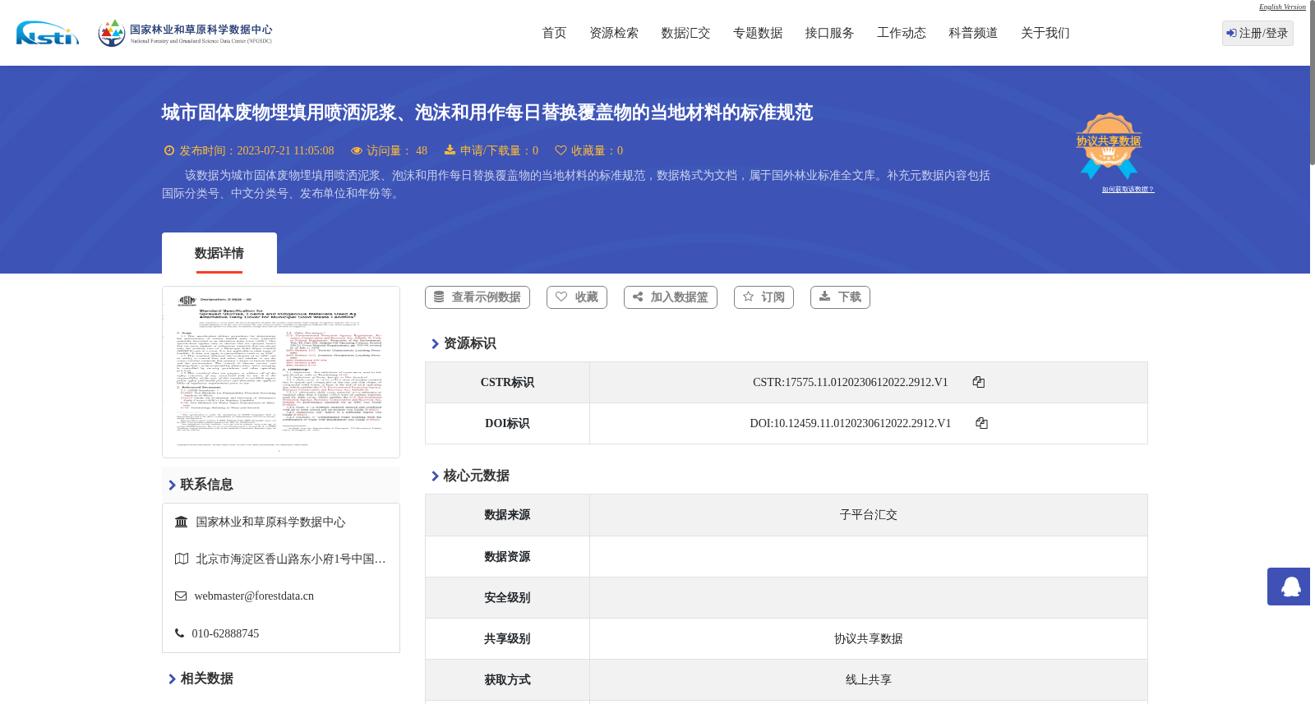Click the 下载 download button
This screenshot has height=704, width=1315.
[x=840, y=297]
